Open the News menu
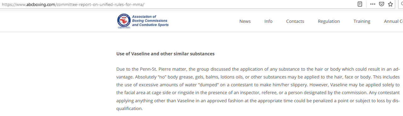The image size is (403, 116). 245,21
